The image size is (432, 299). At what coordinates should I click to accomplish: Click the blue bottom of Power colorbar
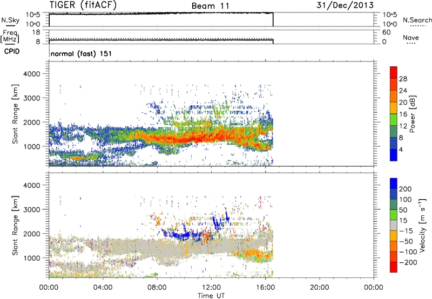coord(394,155)
